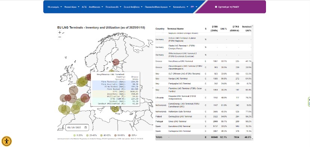310x147 pixels.
Task: Sort table by Terminal Name header
Action: (x=175, y=29)
